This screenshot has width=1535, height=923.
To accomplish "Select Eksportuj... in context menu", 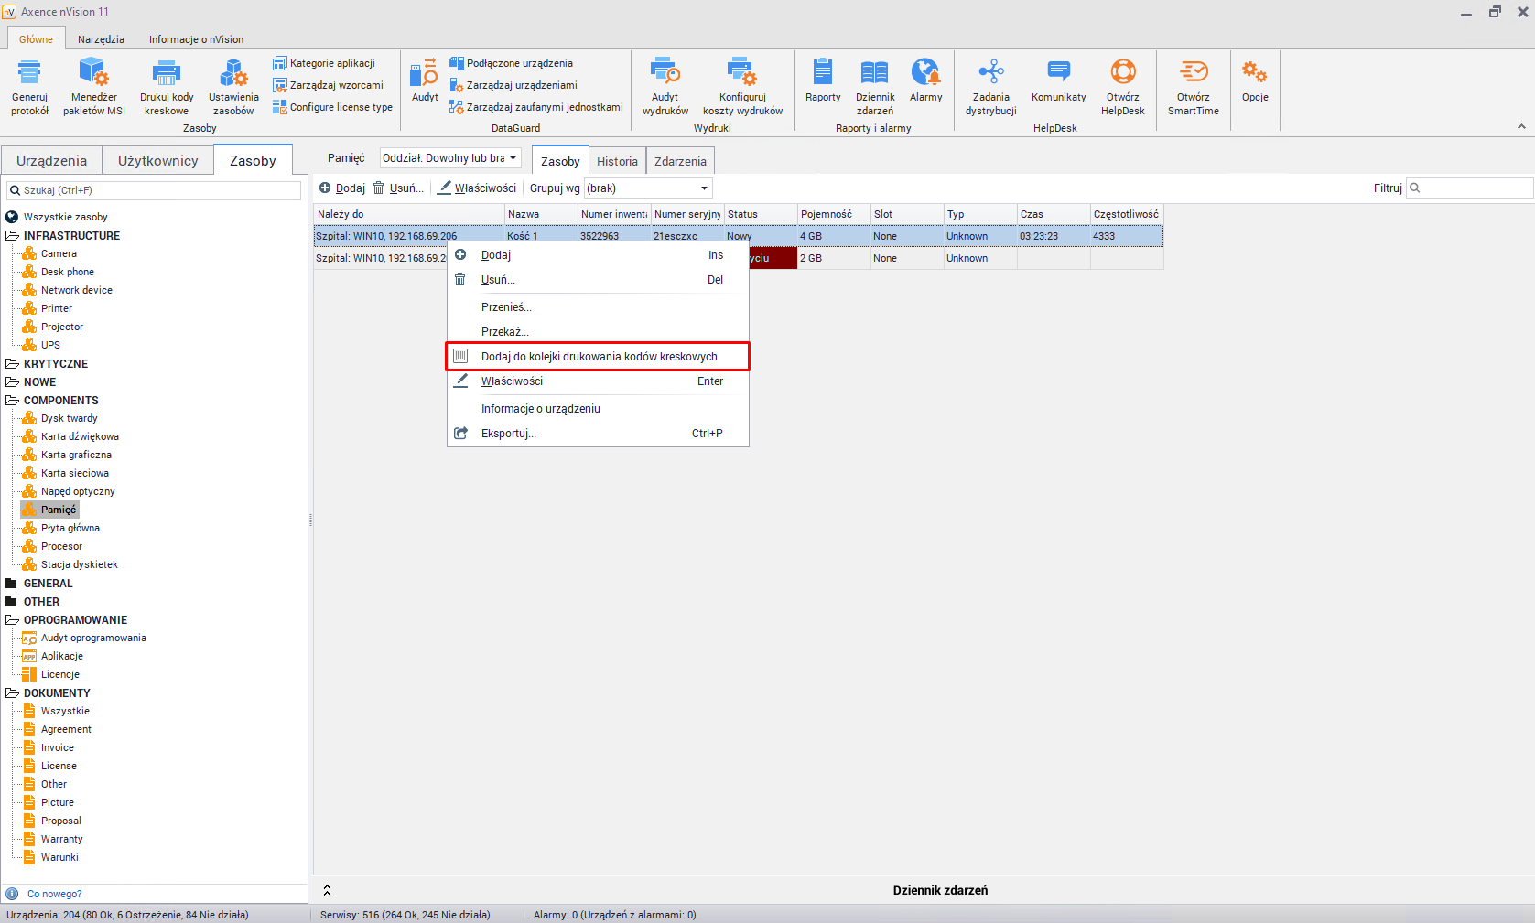I will tap(508, 434).
